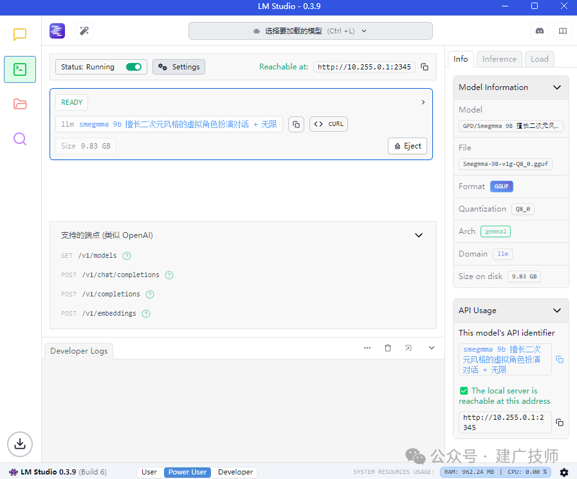
Task: Select the Developer mode
Action: (235, 472)
